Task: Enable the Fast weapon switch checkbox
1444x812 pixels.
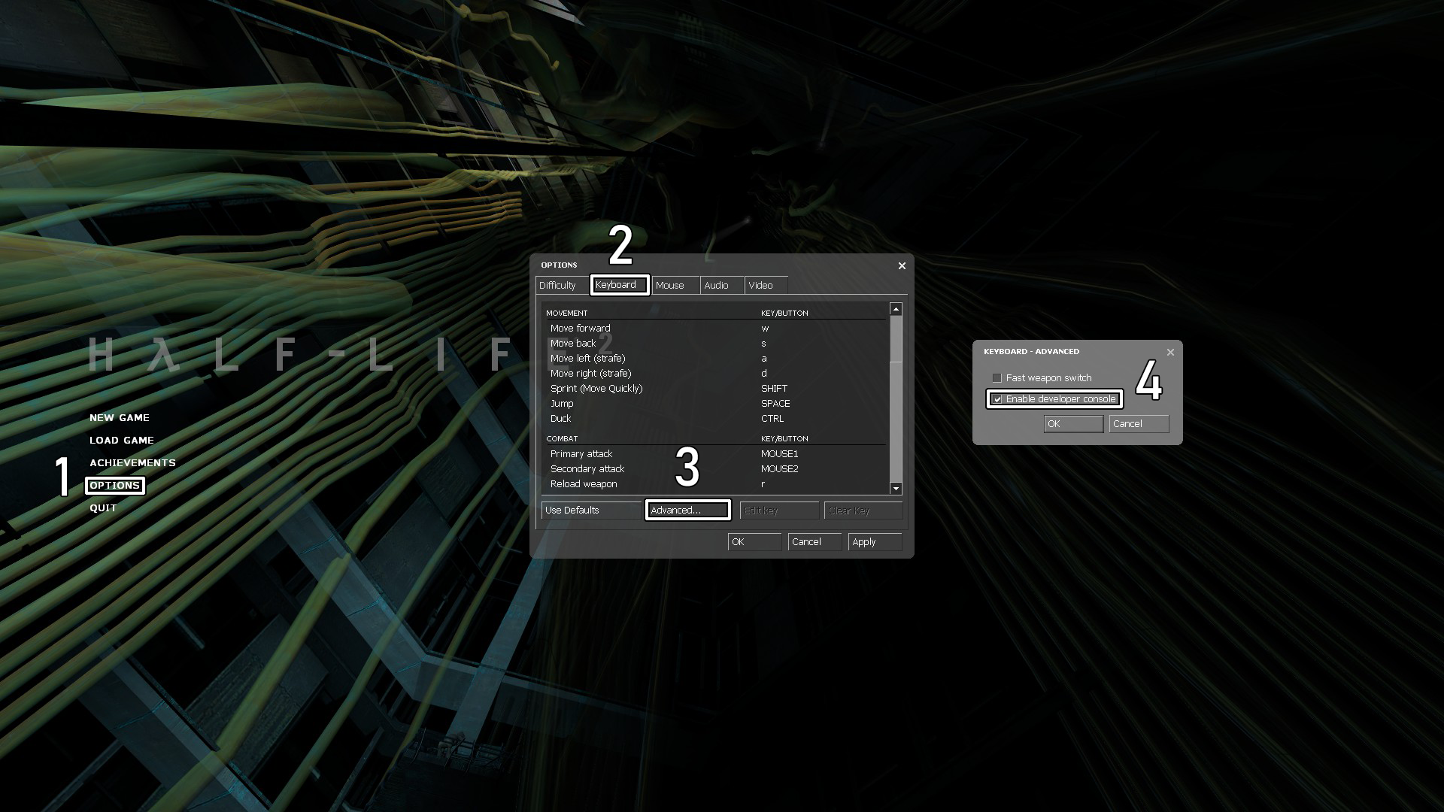Action: [997, 378]
